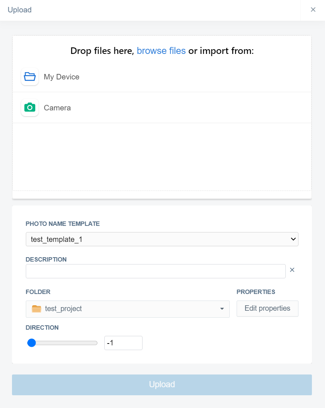Click the empty file drop zone area
The image size is (325, 408).
pos(162,157)
